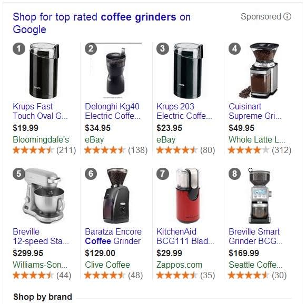306x304 pixels.
Task: Visit the Bloomingdale's seller link
Action: (41, 139)
